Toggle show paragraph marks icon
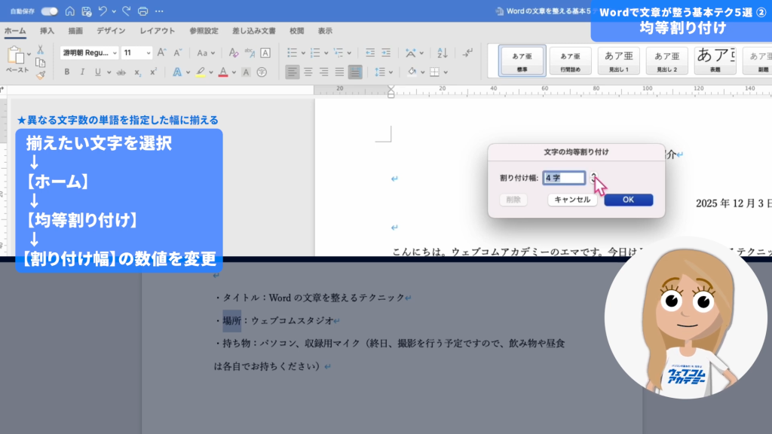 pyautogui.click(x=467, y=53)
